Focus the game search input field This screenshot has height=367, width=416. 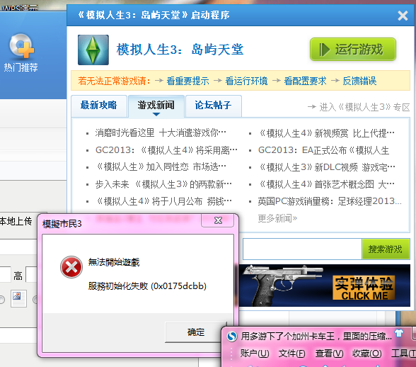pyautogui.click(x=302, y=249)
